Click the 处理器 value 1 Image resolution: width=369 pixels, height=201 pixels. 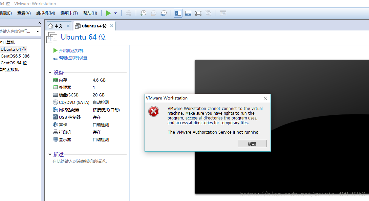click(94, 88)
